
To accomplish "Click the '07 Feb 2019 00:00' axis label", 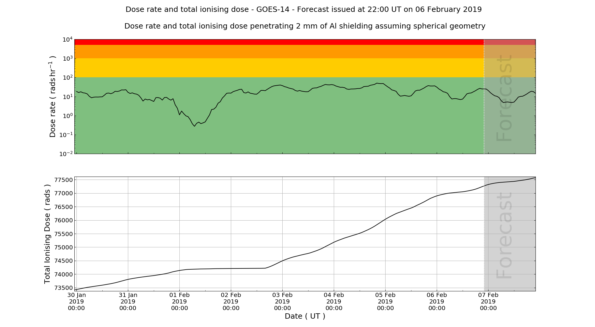I will coord(488,301).
